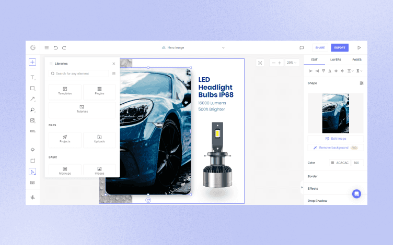Screen dimensions: 393x245
Task: Click the color opacity 100 field
Action: pos(357,163)
